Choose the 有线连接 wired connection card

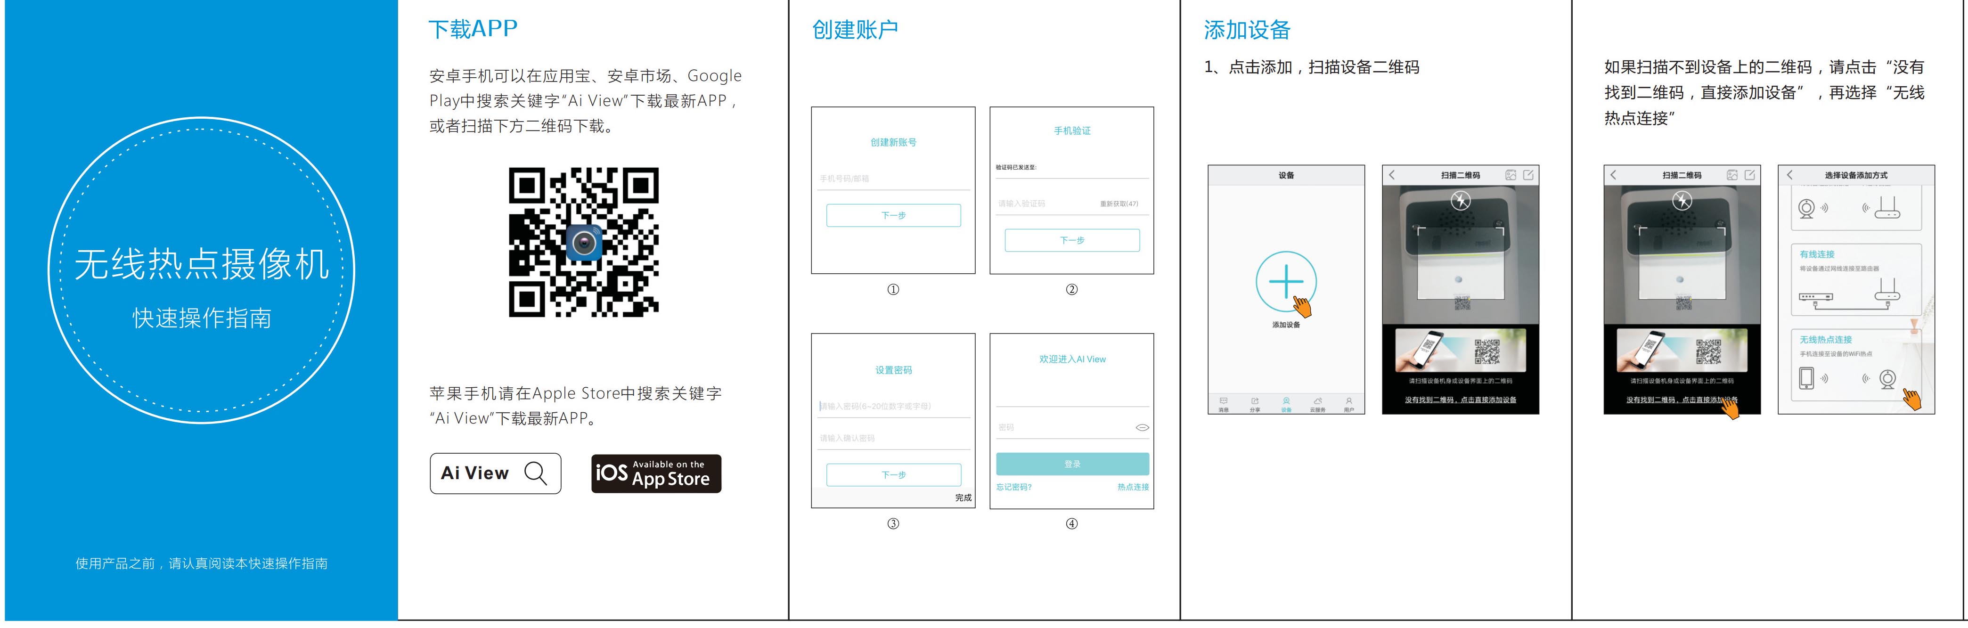click(1856, 279)
